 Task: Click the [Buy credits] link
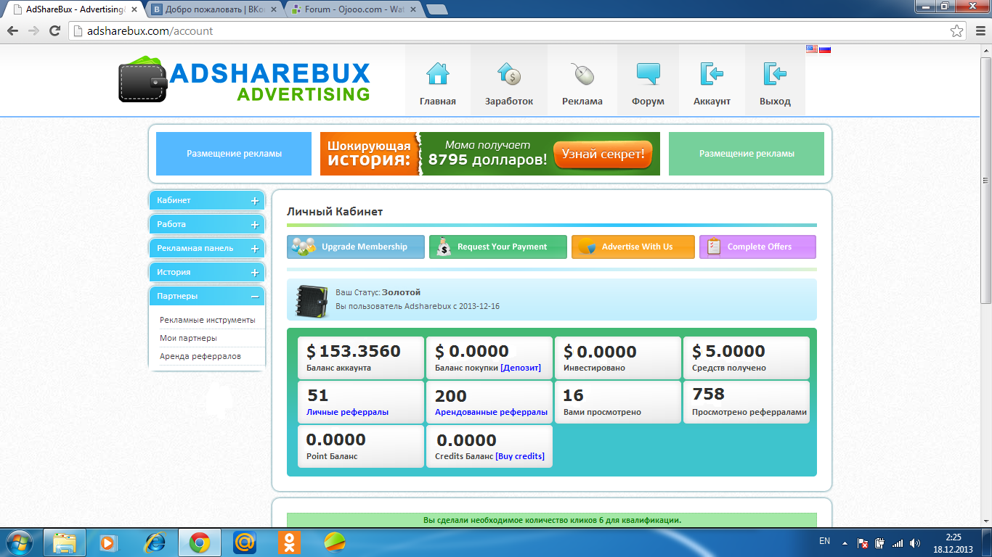tap(520, 456)
